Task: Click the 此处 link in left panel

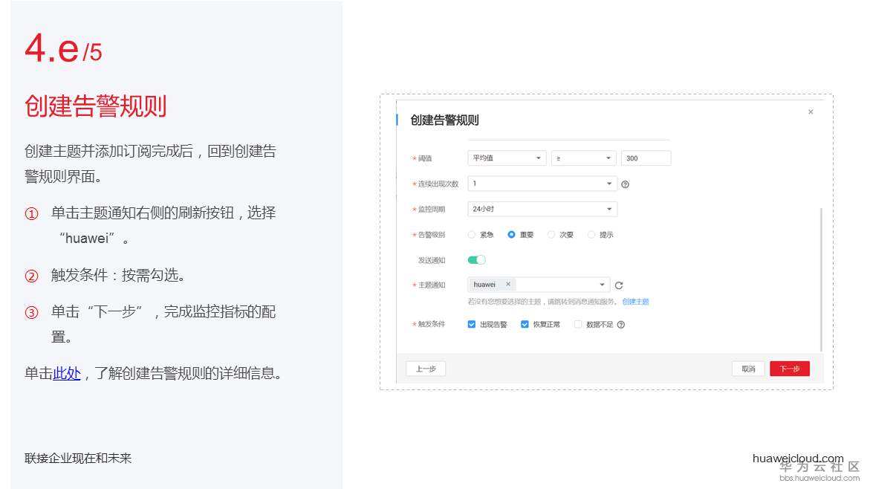Action: (x=66, y=373)
